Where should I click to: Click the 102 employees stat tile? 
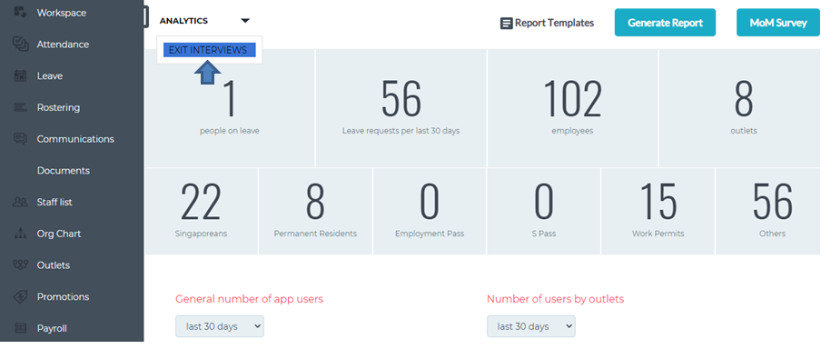(x=572, y=109)
